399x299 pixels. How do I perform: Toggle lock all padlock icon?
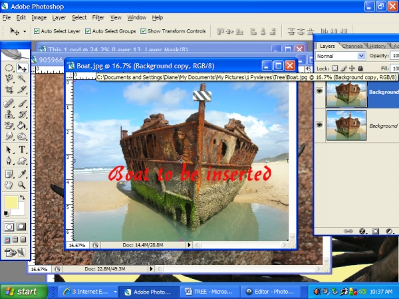(x=360, y=68)
